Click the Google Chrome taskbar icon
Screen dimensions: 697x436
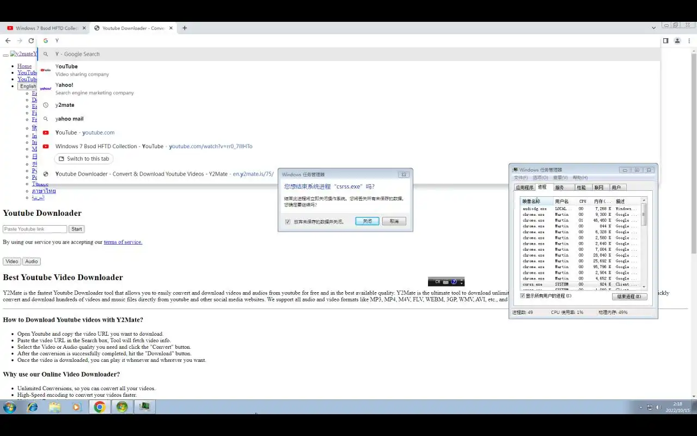pos(99,407)
